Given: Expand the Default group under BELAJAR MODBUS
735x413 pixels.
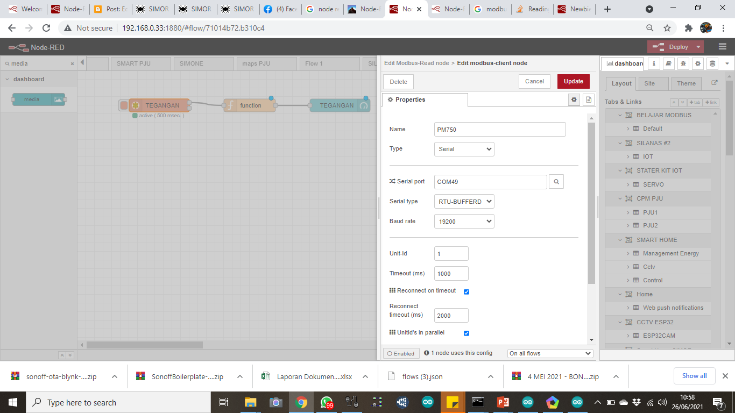Looking at the screenshot, I should 628,129.
